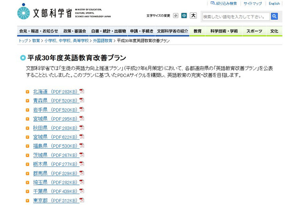Click the blue search magnifier button

click(x=274, y=16)
